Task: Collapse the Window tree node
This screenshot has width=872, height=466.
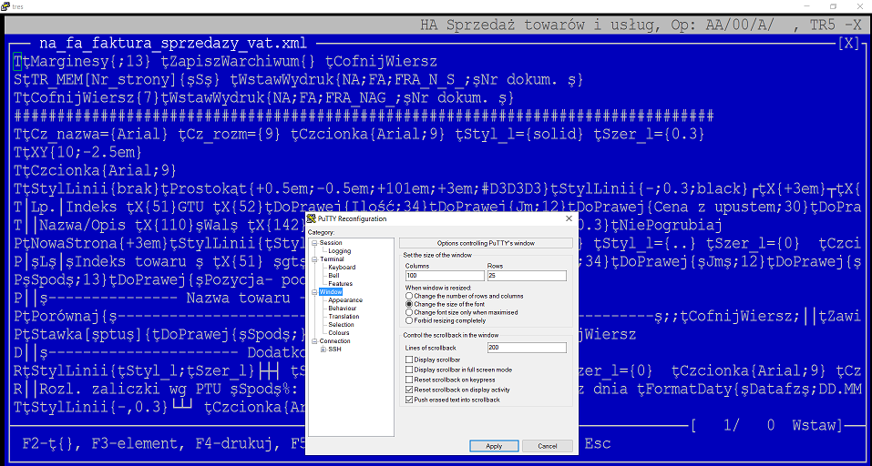Action: point(314,292)
